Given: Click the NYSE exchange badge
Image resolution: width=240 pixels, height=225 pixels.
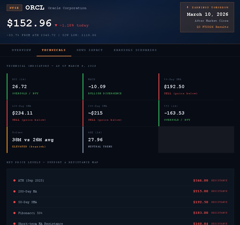Looking at the screenshot, I should click(x=14, y=8).
